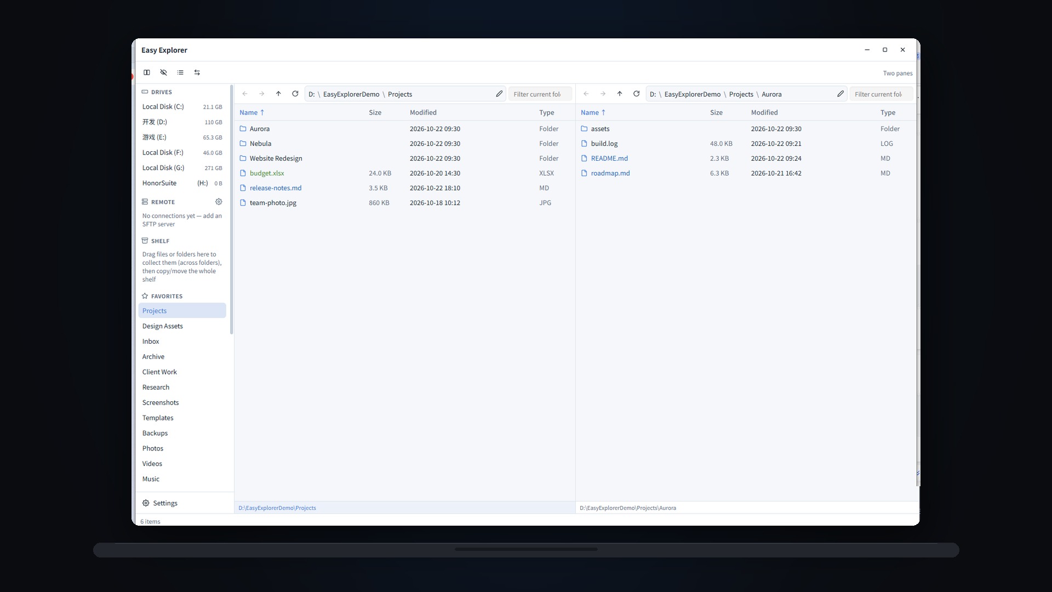The height and width of the screenshot is (592, 1052).
Task: Sort left pane by Size column
Action: pyautogui.click(x=375, y=112)
